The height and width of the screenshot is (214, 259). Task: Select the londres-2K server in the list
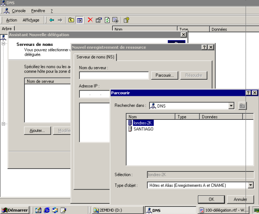tap(143, 123)
